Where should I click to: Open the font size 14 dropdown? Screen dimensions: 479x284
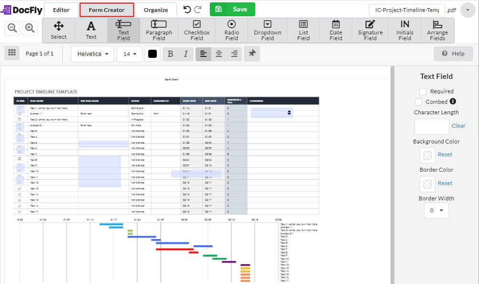pos(129,54)
